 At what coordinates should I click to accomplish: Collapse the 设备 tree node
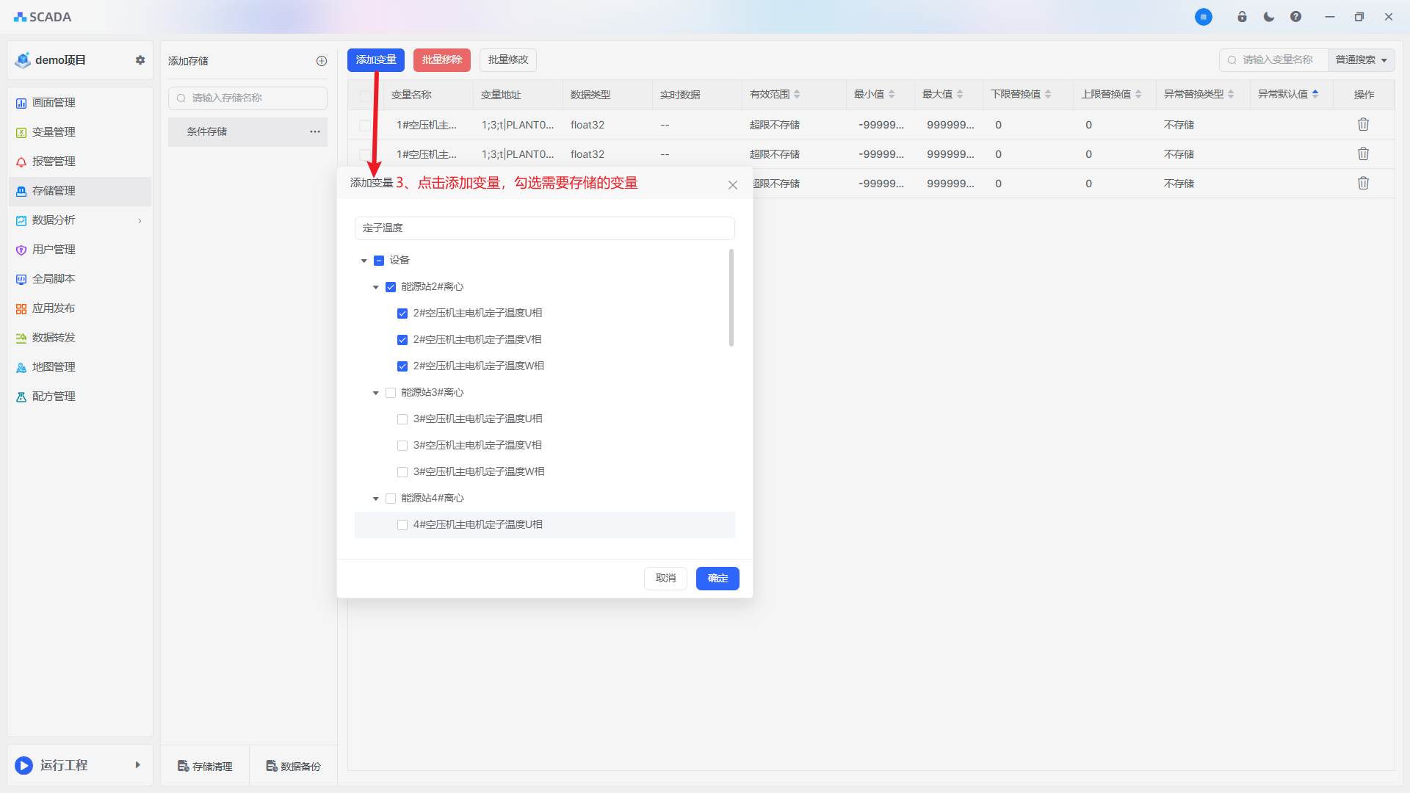tap(364, 261)
